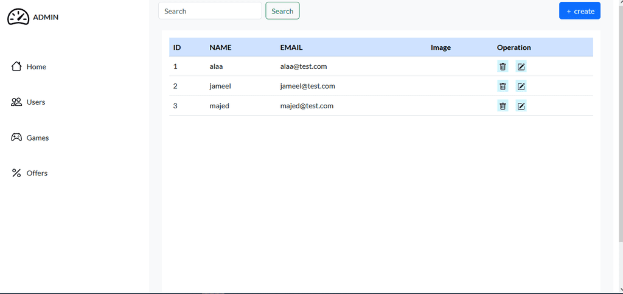
Task: Click the ADMIN title text
Action: [46, 17]
